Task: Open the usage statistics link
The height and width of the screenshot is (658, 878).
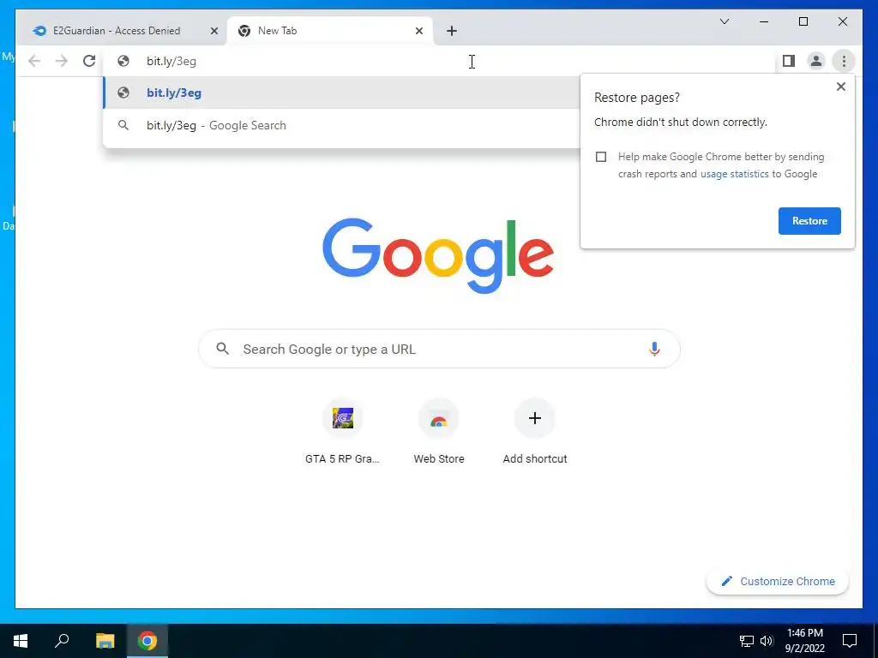Action: click(x=734, y=174)
